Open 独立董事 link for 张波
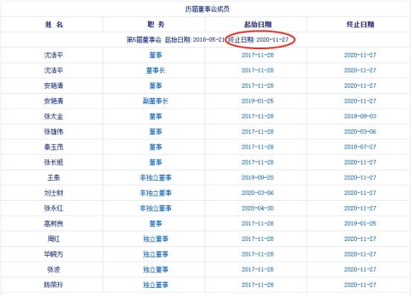Viewport: 412px width, 296px height. pyautogui.click(x=155, y=269)
